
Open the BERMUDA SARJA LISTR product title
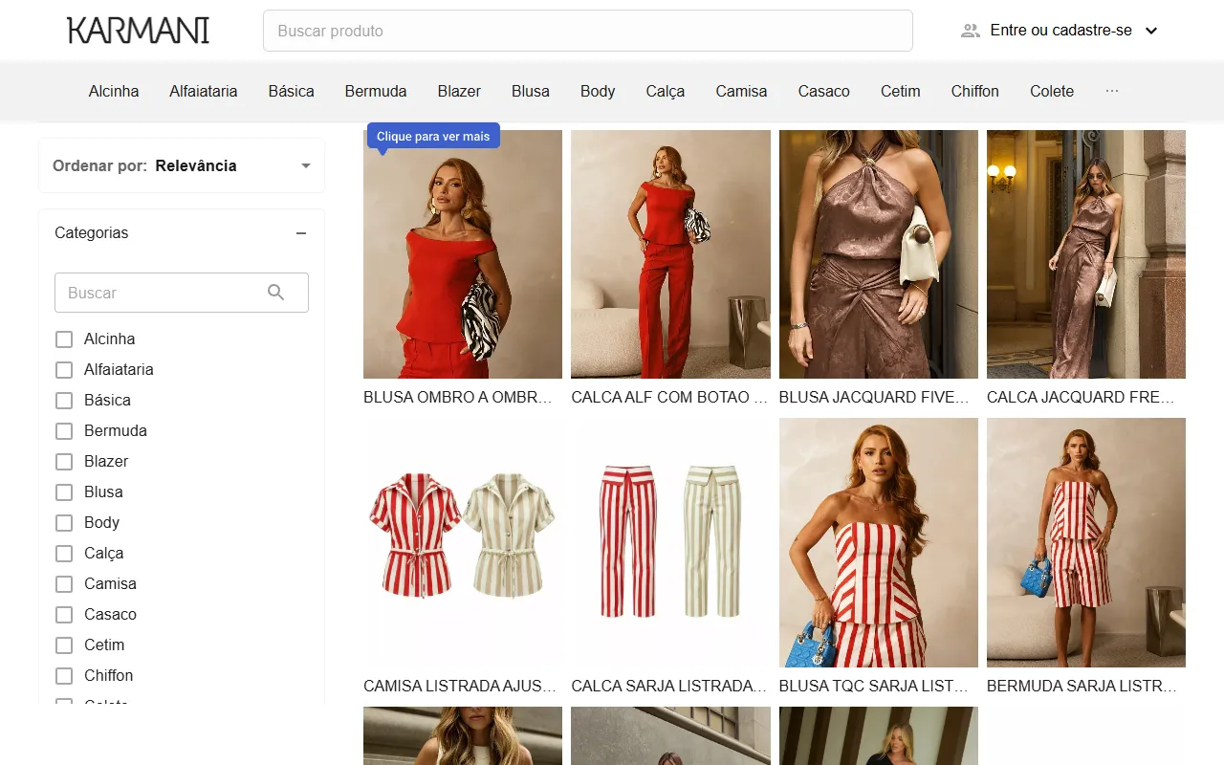[x=1082, y=686]
